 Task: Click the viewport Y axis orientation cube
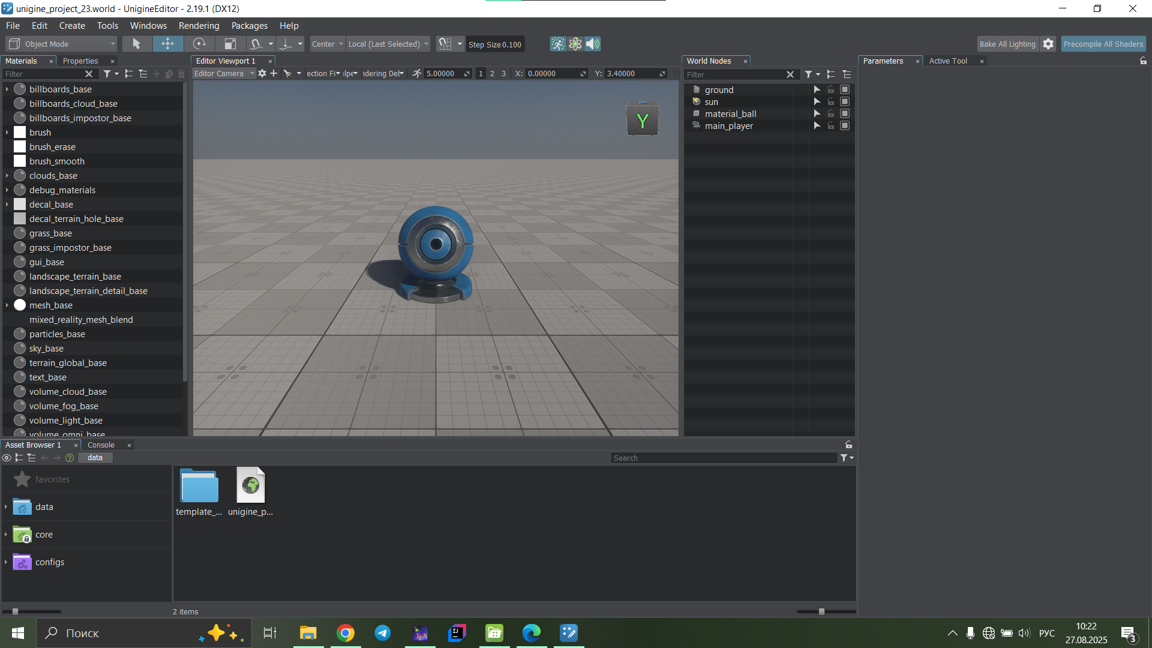(642, 120)
